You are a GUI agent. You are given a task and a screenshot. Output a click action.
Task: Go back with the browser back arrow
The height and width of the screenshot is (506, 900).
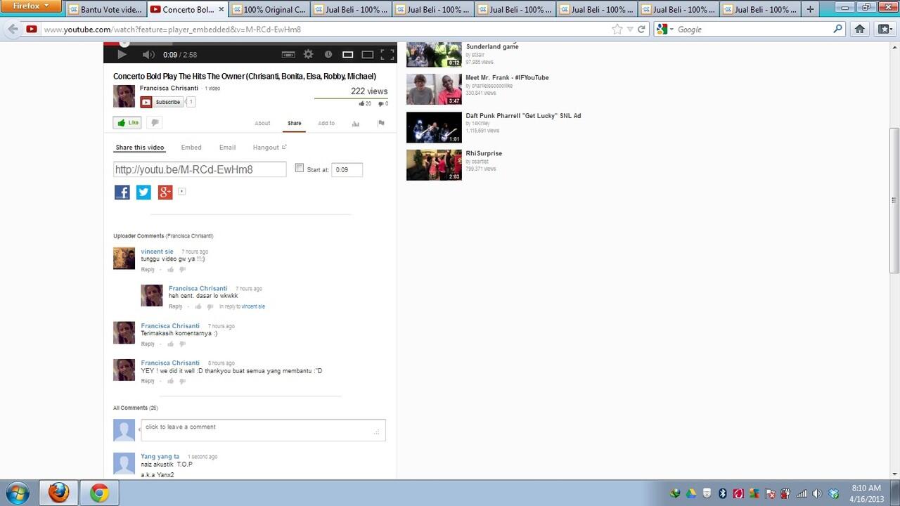point(13,30)
